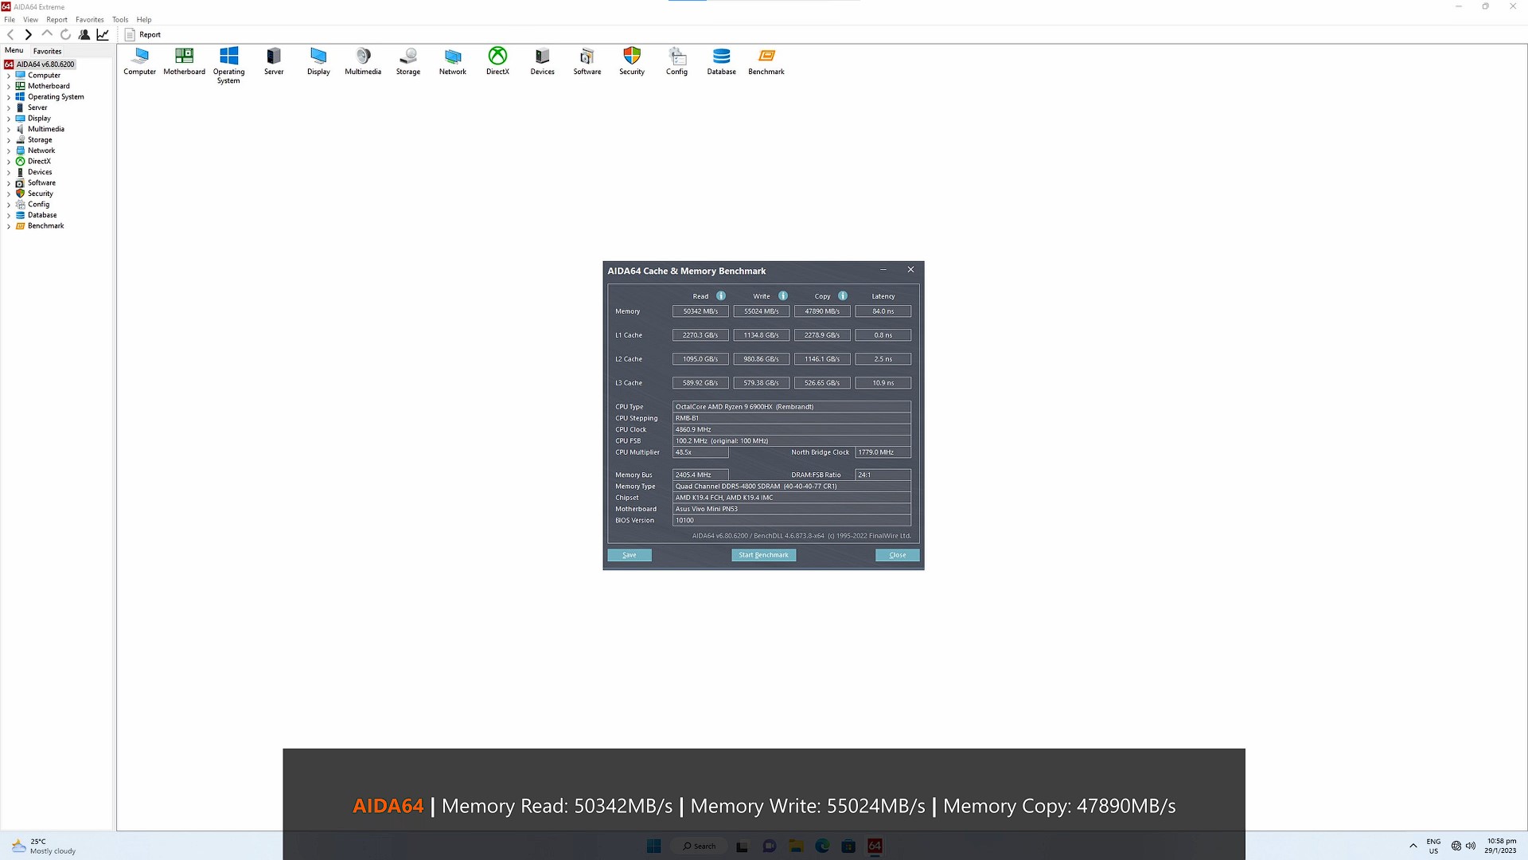Open the File menu

(x=10, y=19)
